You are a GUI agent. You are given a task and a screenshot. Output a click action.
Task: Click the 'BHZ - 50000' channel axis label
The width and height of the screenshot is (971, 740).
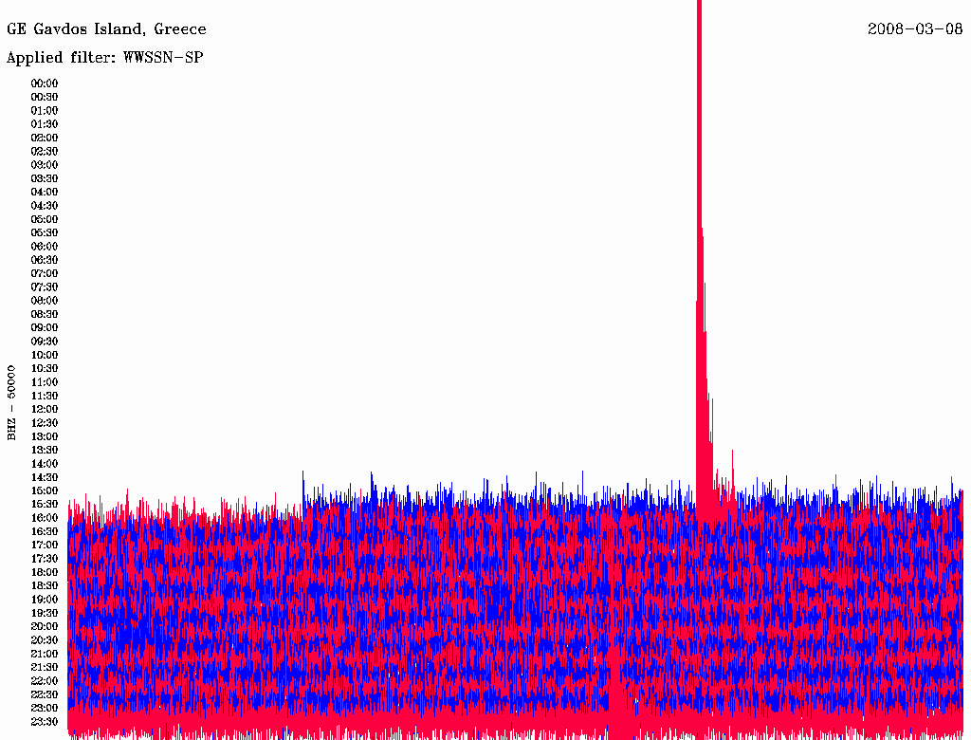click(x=11, y=403)
